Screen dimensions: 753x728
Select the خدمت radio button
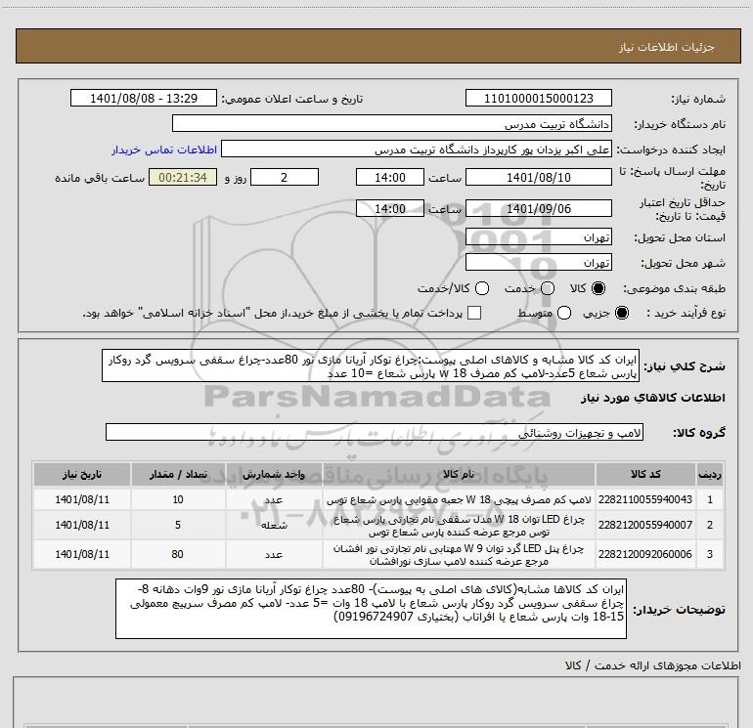click(x=548, y=288)
